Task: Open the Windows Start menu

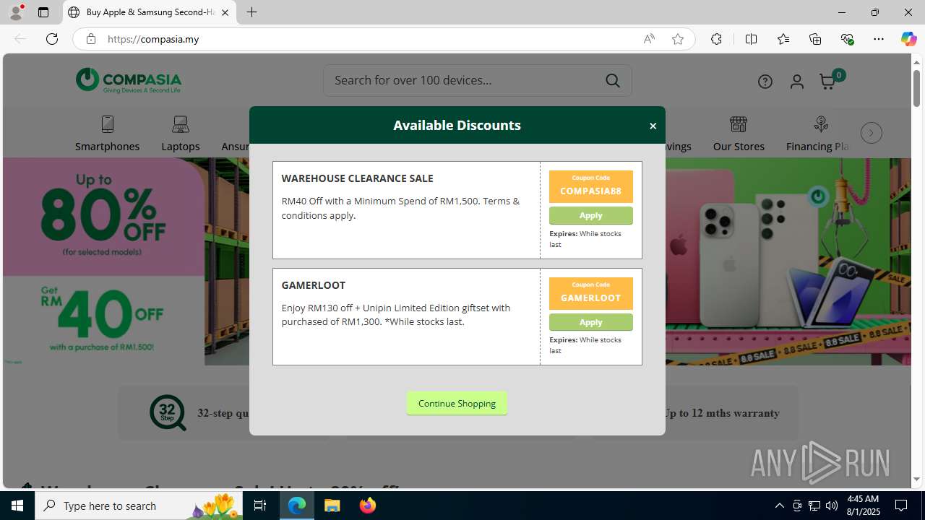Action: [x=17, y=506]
